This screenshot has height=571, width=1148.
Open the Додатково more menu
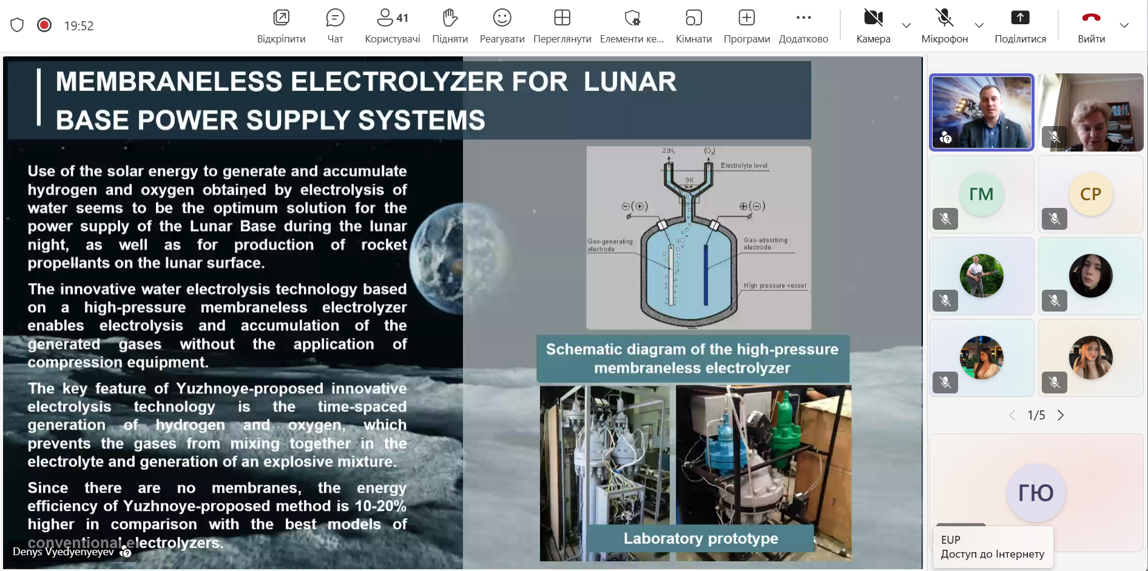pyautogui.click(x=803, y=25)
